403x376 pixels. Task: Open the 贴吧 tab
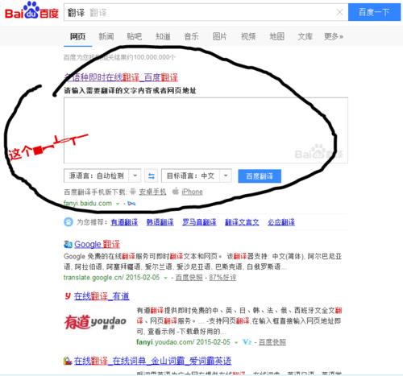(135, 36)
